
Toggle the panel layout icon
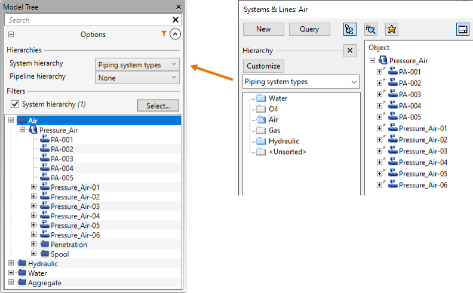(x=462, y=29)
